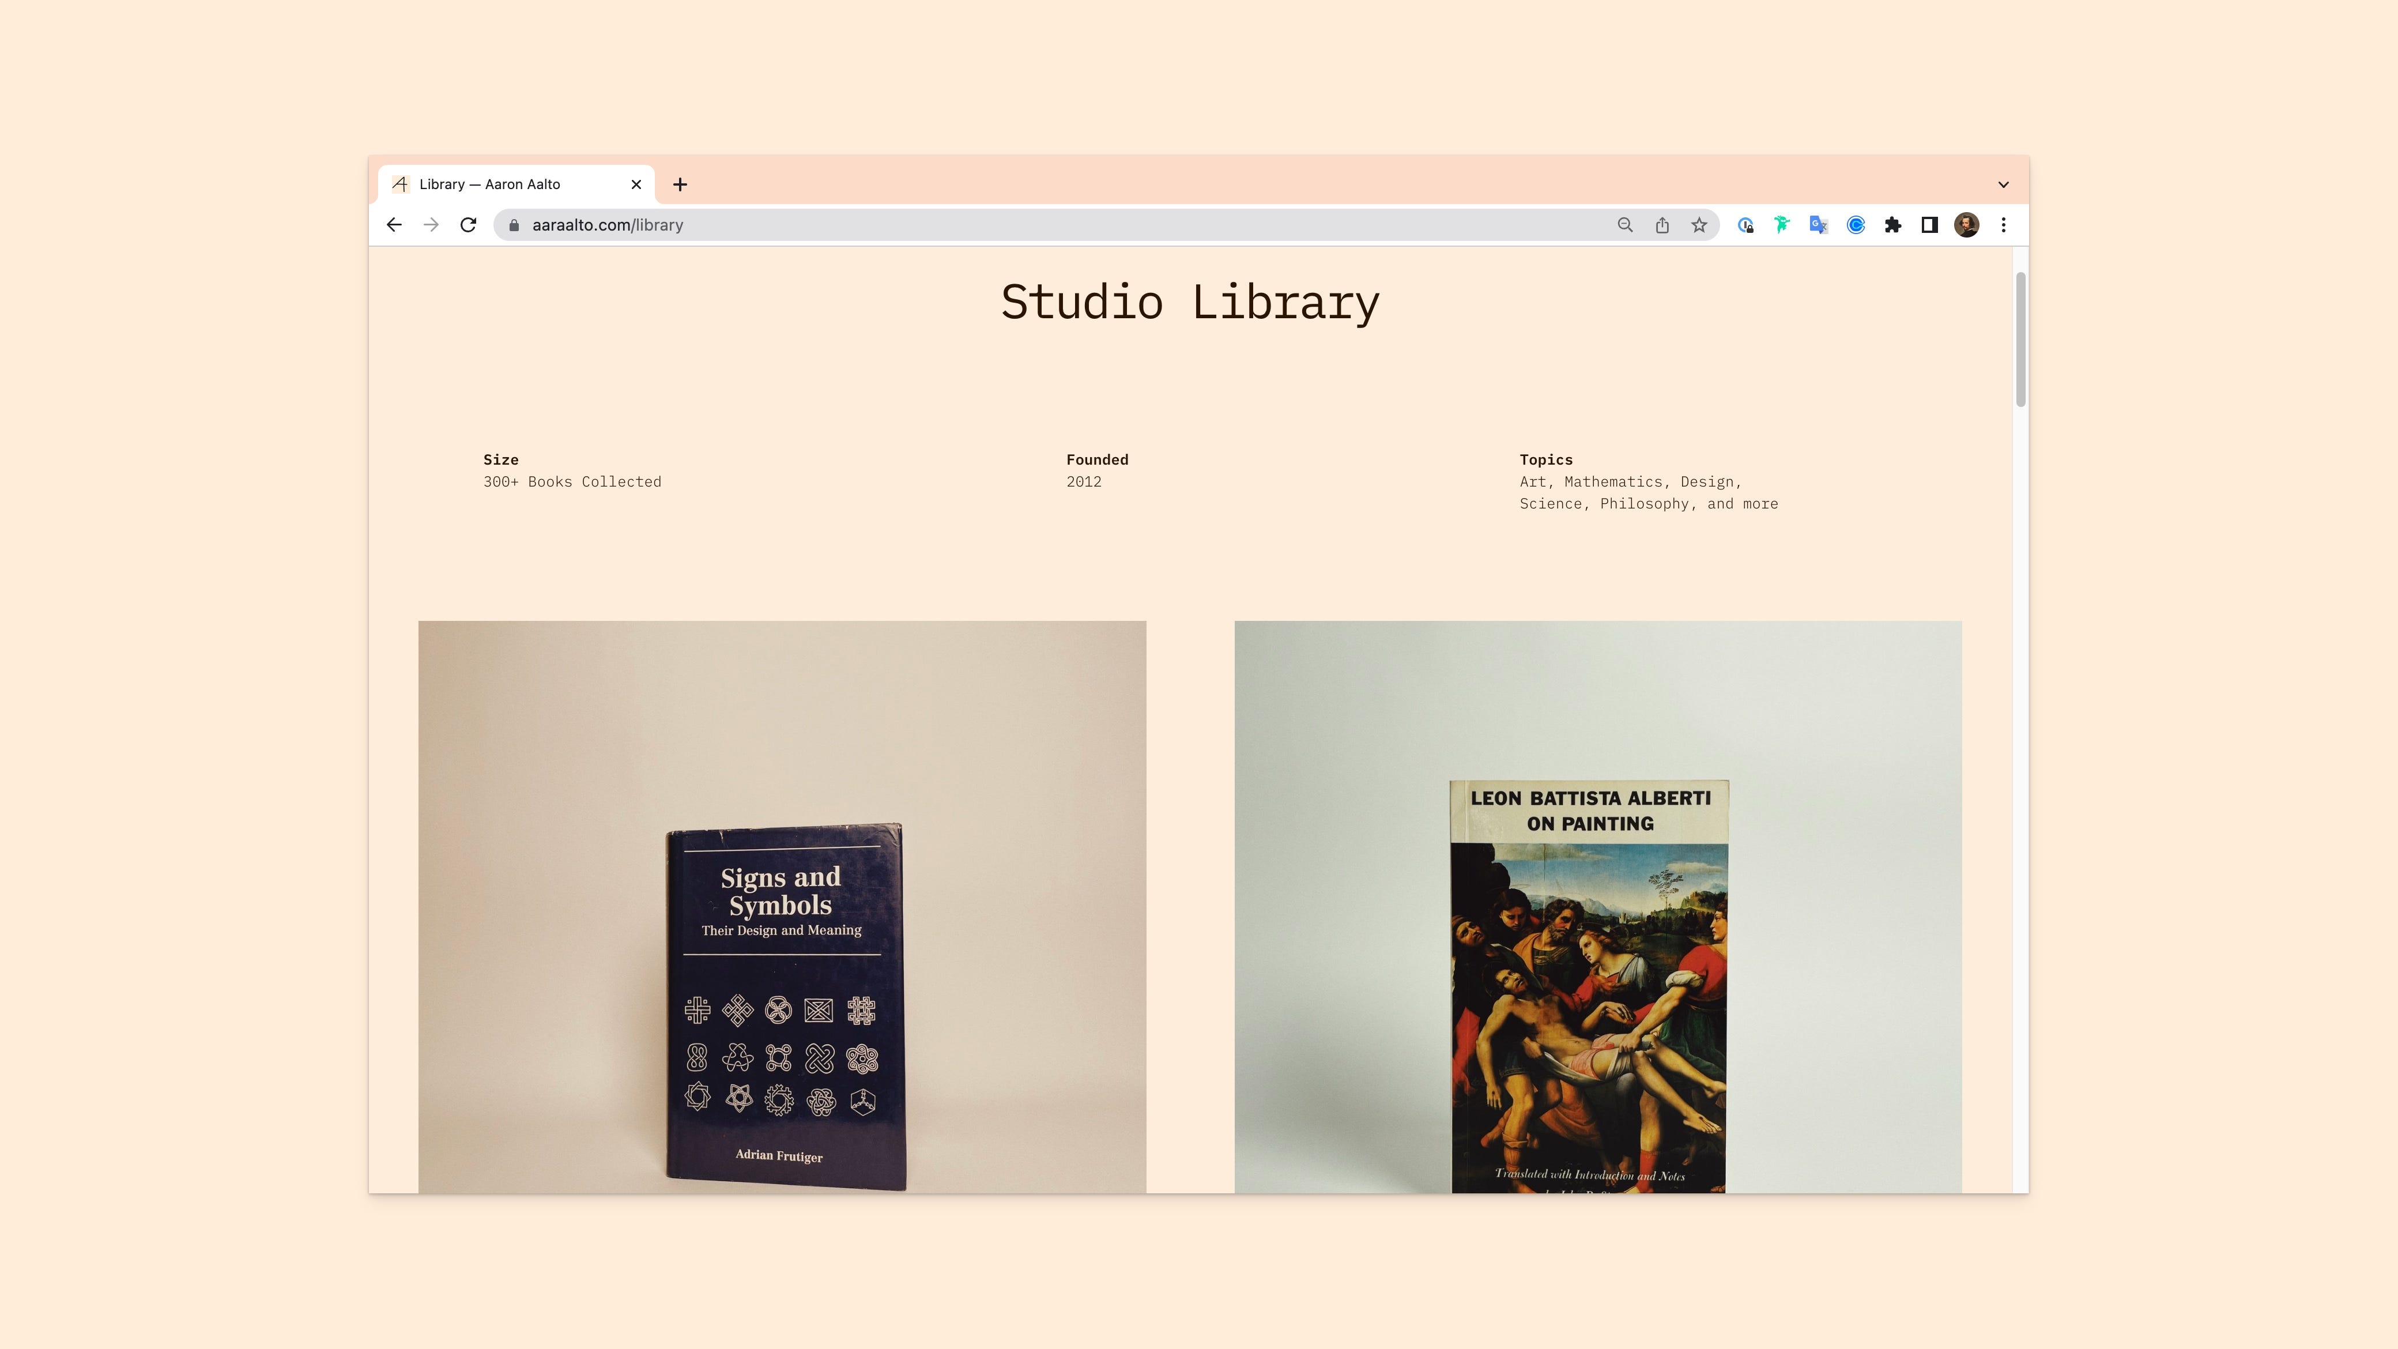Screen dimensions: 2398x1349
Task: Click the Studio Library heading
Action: coord(1190,303)
